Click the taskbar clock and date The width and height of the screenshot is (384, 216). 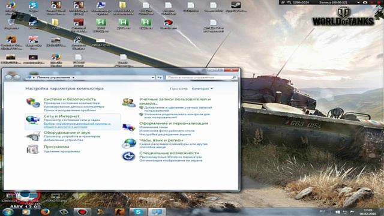point(368,212)
